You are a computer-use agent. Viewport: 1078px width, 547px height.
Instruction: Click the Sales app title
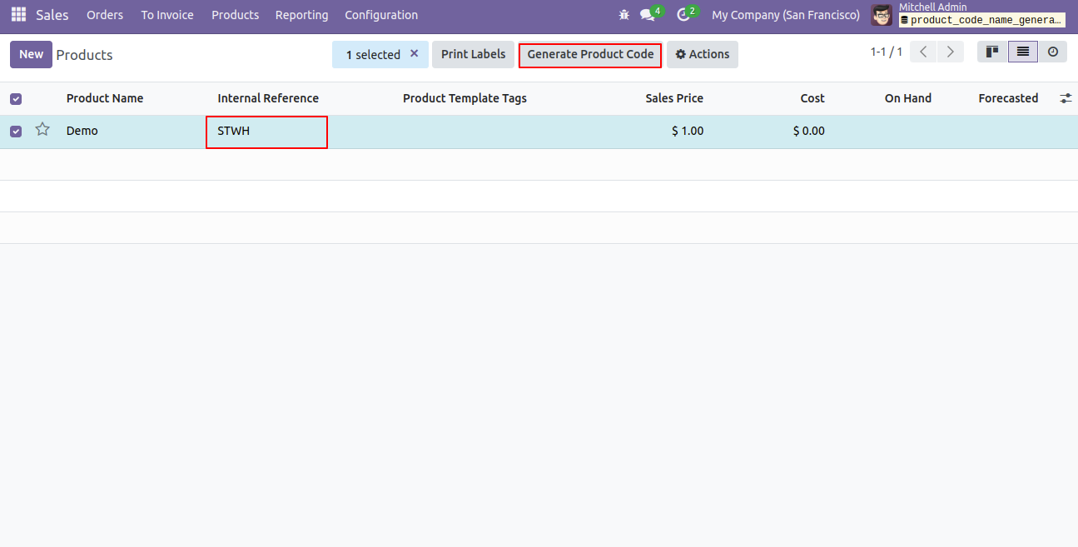pos(52,15)
